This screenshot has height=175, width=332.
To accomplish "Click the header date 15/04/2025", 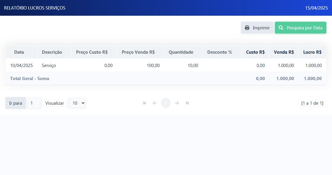I will [316, 8].
